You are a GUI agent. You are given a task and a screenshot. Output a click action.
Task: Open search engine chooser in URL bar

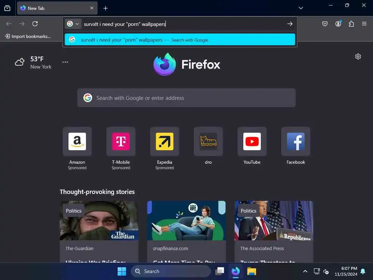tap(73, 24)
